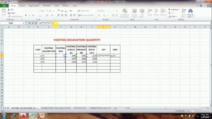This screenshot has height=119, width=212.
Task: Open the FOUNDATION WALL EXCAVATION sheet tab
Action: click(56, 108)
